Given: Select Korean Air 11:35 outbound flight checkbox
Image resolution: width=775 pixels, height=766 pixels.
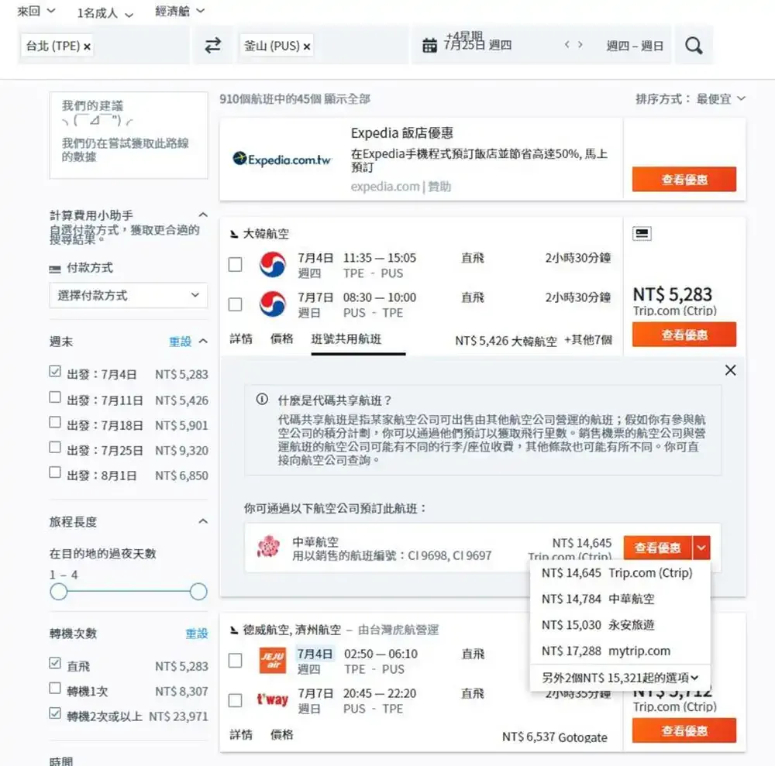Looking at the screenshot, I should 236,265.
